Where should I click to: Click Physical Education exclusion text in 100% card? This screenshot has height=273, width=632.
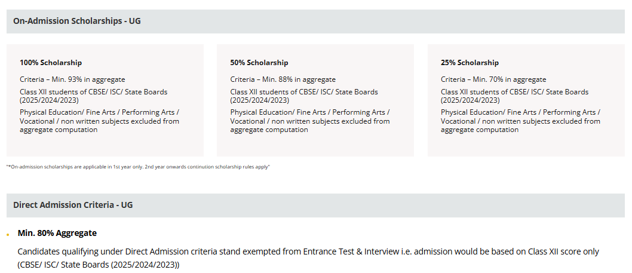(100, 121)
